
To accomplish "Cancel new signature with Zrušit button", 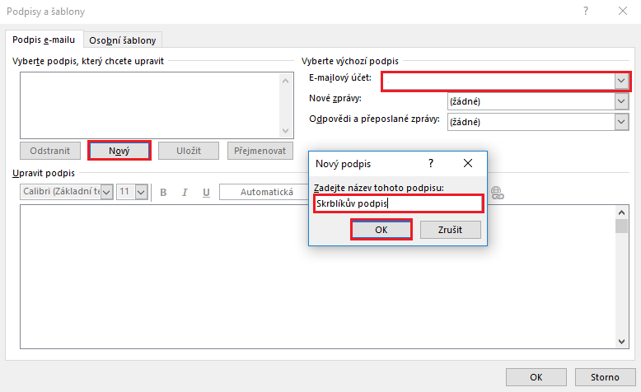I will [450, 230].
